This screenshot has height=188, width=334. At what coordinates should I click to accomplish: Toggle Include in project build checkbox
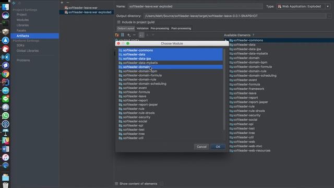[x=118, y=22]
